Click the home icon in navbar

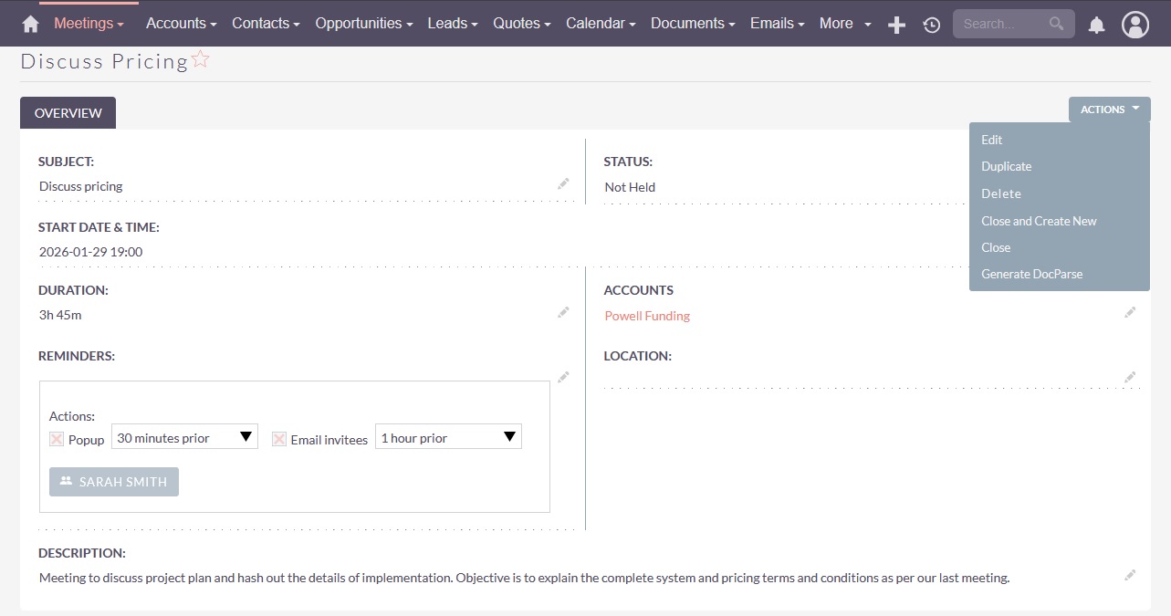pos(30,25)
